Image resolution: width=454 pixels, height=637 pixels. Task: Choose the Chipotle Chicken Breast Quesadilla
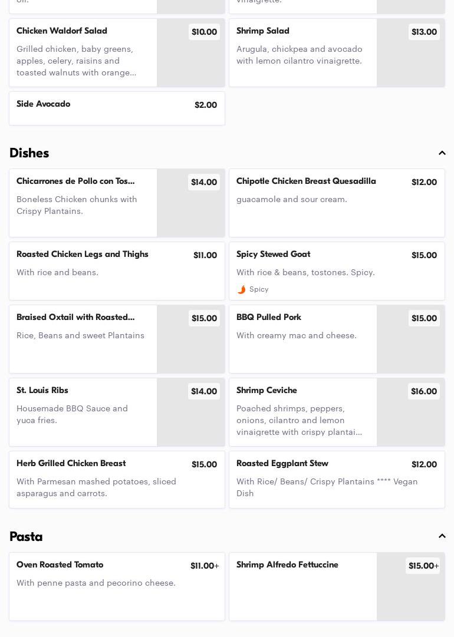pos(337,203)
